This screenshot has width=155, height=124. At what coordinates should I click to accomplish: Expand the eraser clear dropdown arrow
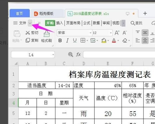pos(129,41)
